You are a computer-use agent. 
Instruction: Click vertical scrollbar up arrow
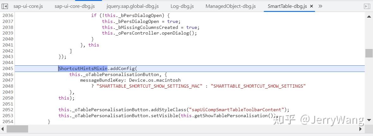(369, 16)
